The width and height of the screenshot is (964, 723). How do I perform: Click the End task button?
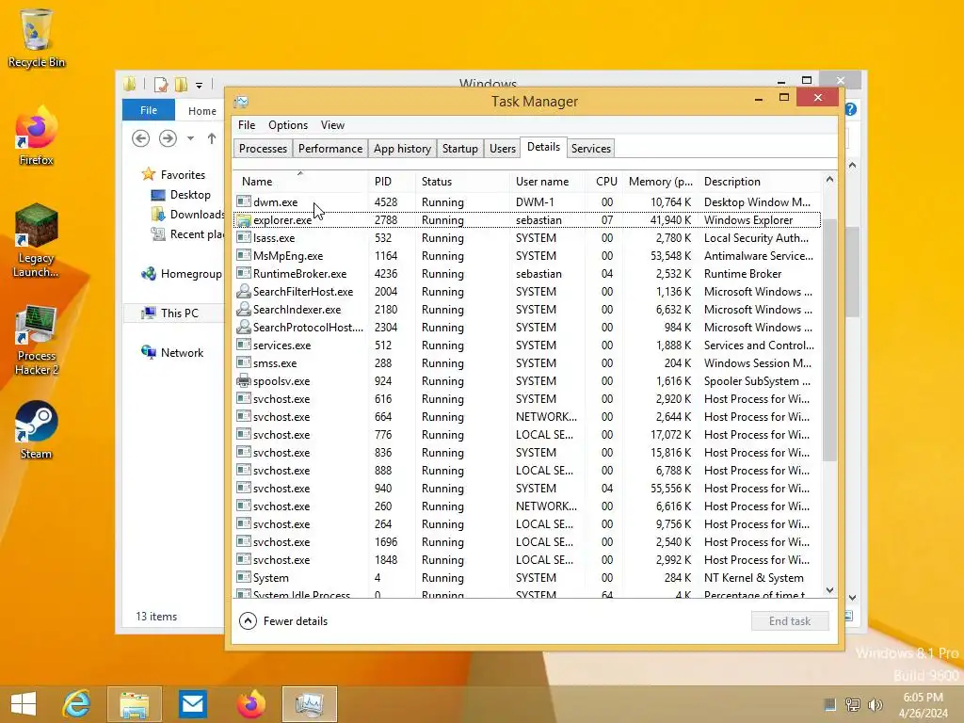click(x=790, y=621)
